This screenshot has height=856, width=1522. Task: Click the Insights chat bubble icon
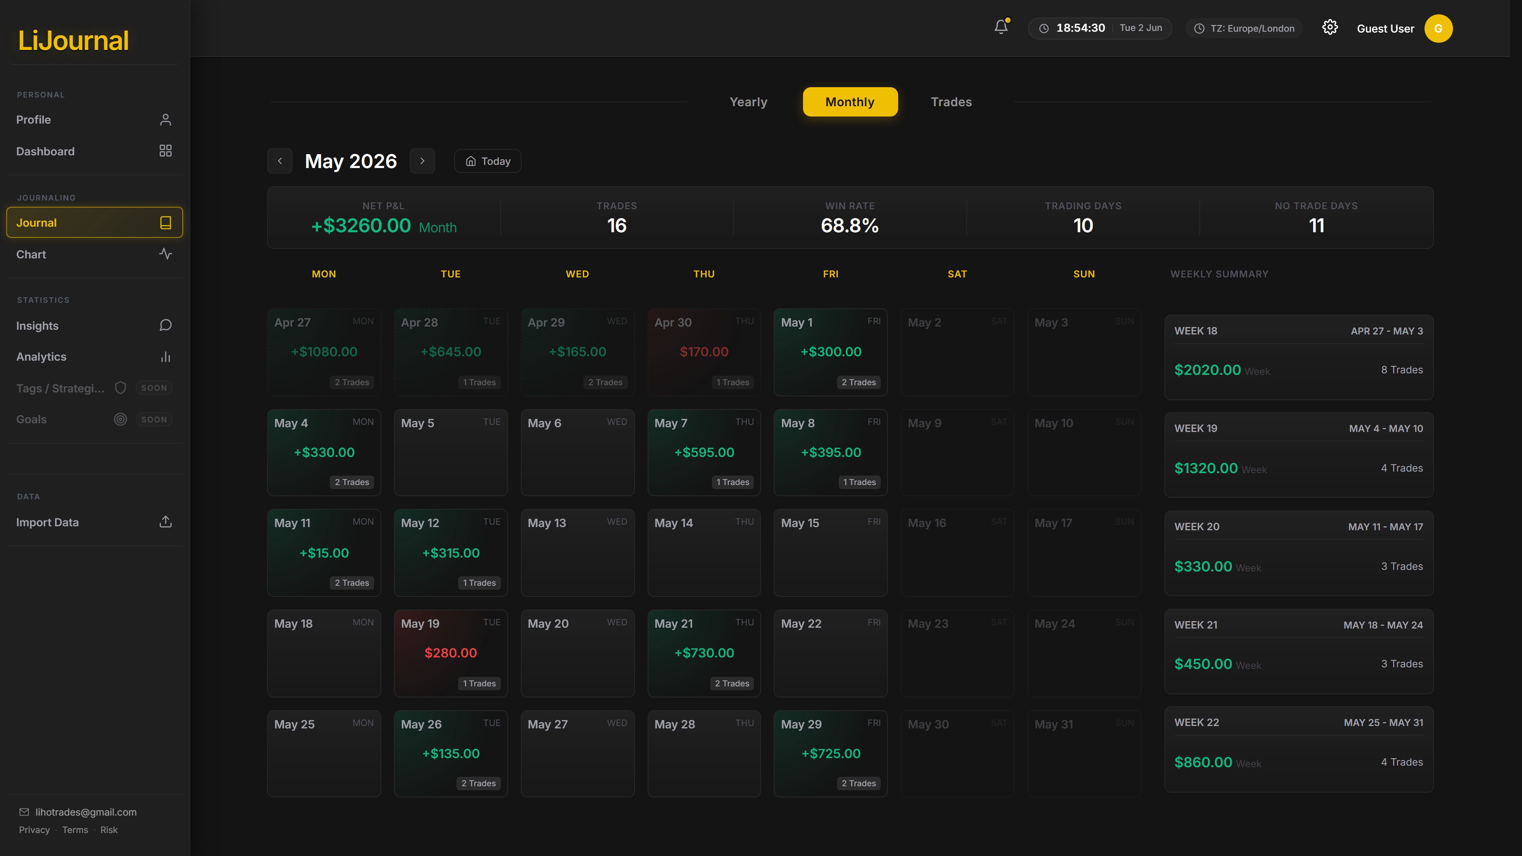[165, 325]
